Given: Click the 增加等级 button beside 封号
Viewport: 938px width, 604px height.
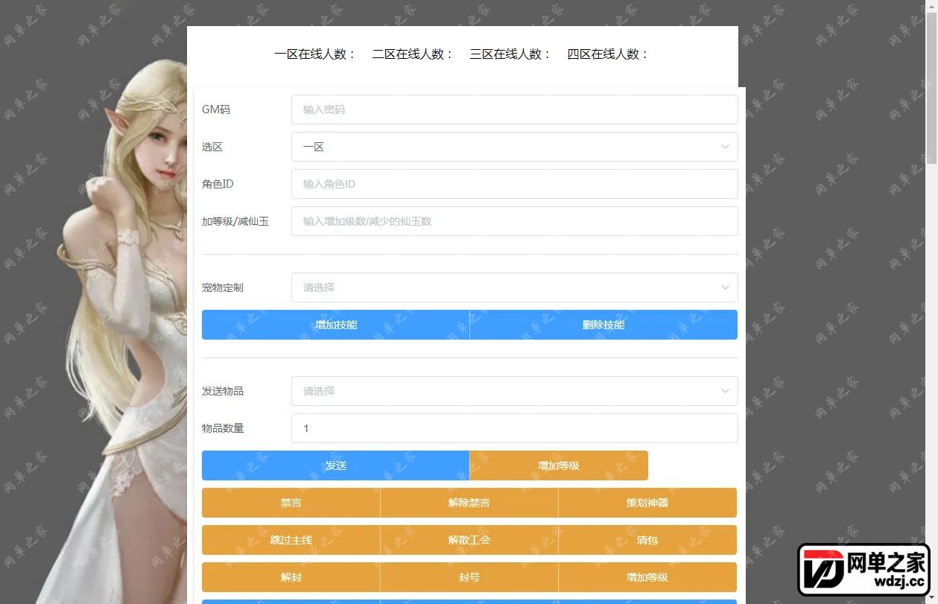Looking at the screenshot, I should click(x=647, y=577).
